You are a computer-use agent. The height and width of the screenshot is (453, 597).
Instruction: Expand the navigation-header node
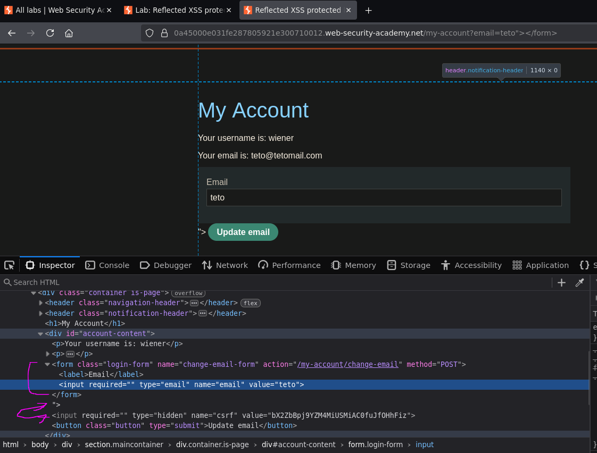tap(40, 303)
